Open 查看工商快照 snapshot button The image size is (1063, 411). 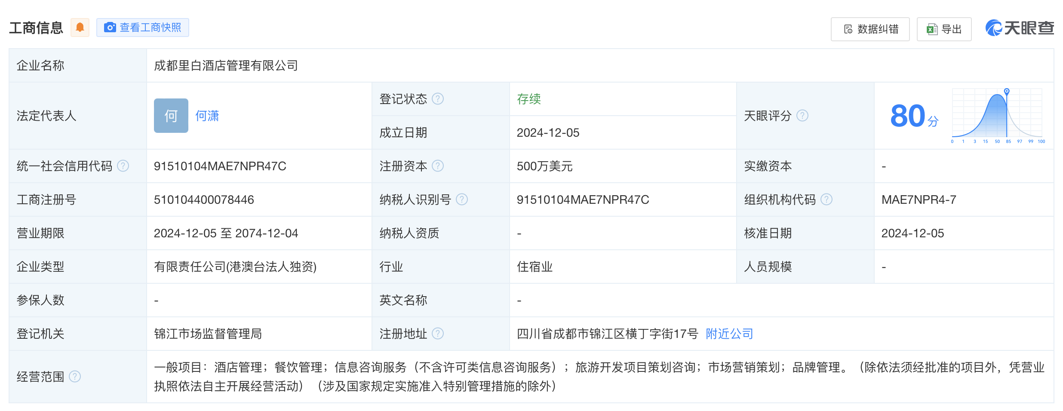click(143, 28)
